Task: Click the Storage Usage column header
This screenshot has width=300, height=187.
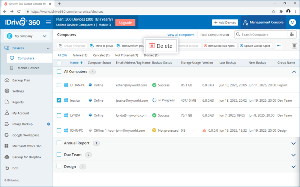Action: pyautogui.click(x=190, y=62)
